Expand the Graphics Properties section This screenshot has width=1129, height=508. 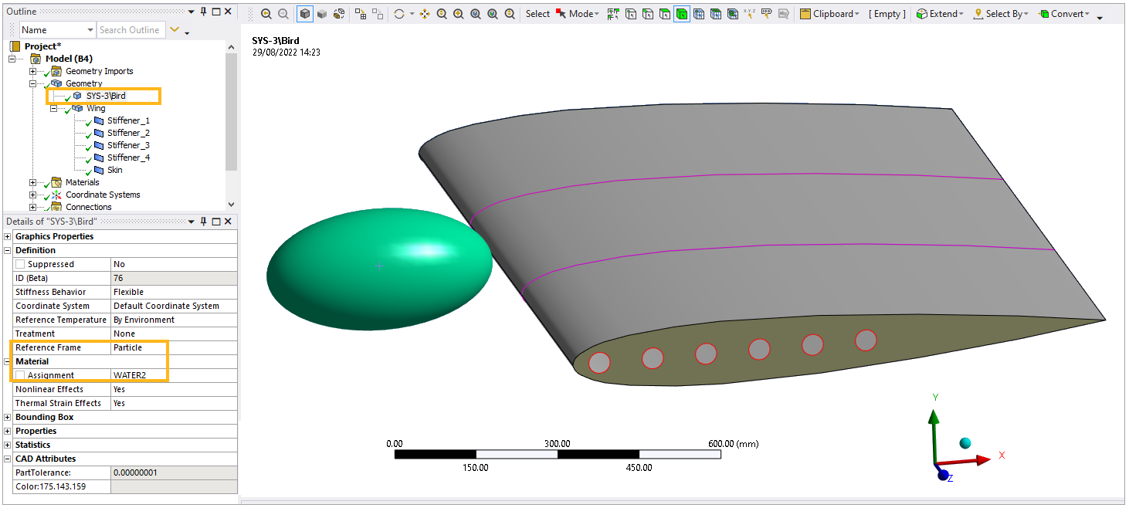[6, 236]
